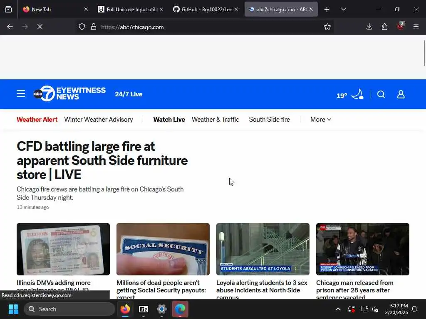Expand the More navigation dropdown

(321, 120)
